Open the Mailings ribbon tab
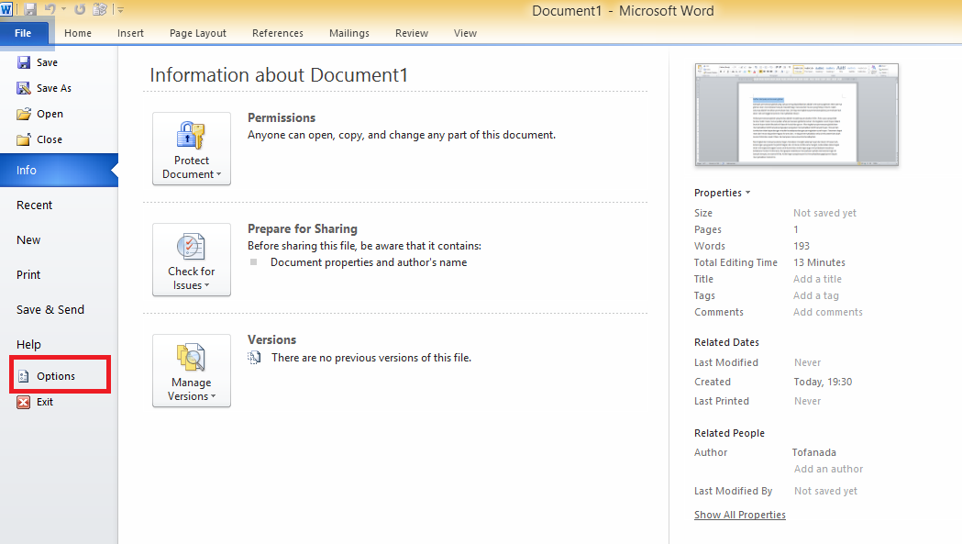 pyautogui.click(x=349, y=33)
